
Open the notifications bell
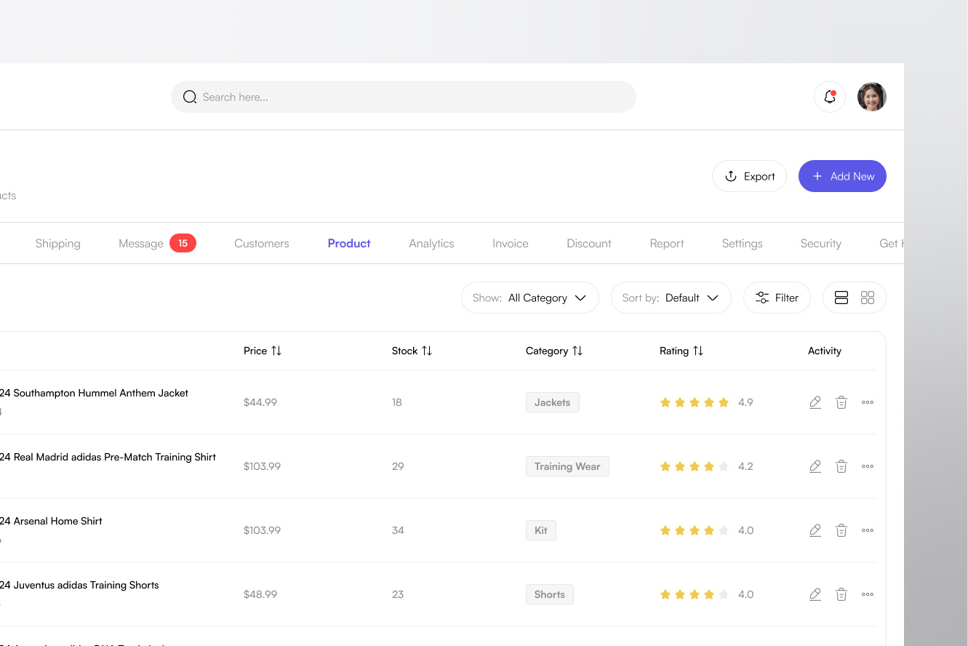830,97
